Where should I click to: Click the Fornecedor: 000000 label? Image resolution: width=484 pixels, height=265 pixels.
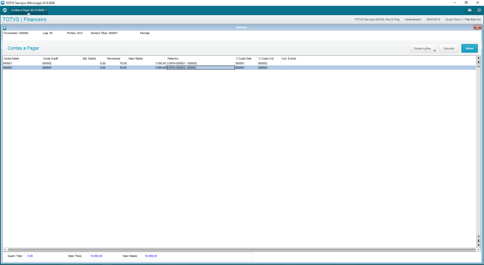(16, 33)
